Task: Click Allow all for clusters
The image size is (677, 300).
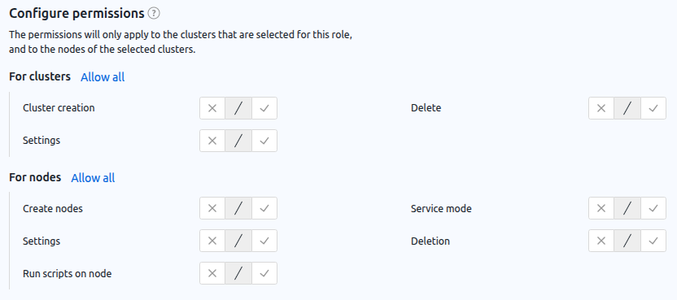Action: coord(103,77)
